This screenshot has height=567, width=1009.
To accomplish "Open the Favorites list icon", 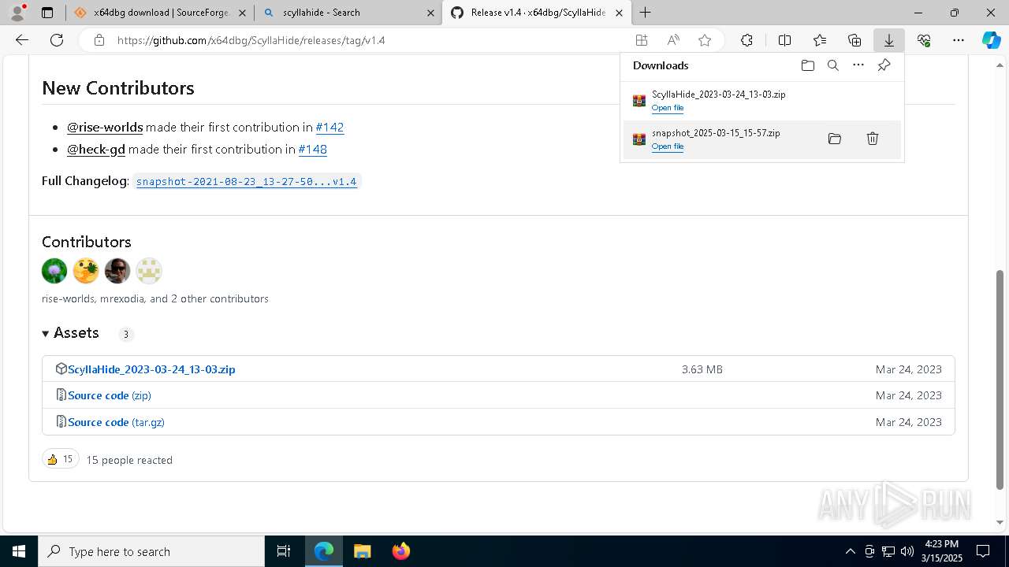I will coord(820,40).
